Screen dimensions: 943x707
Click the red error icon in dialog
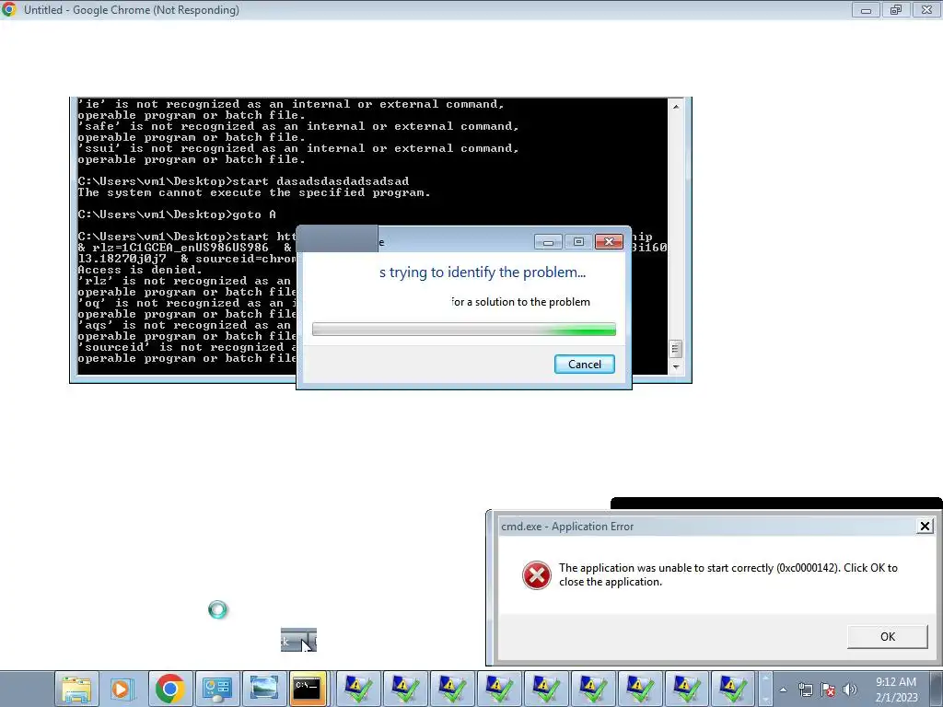(x=537, y=575)
